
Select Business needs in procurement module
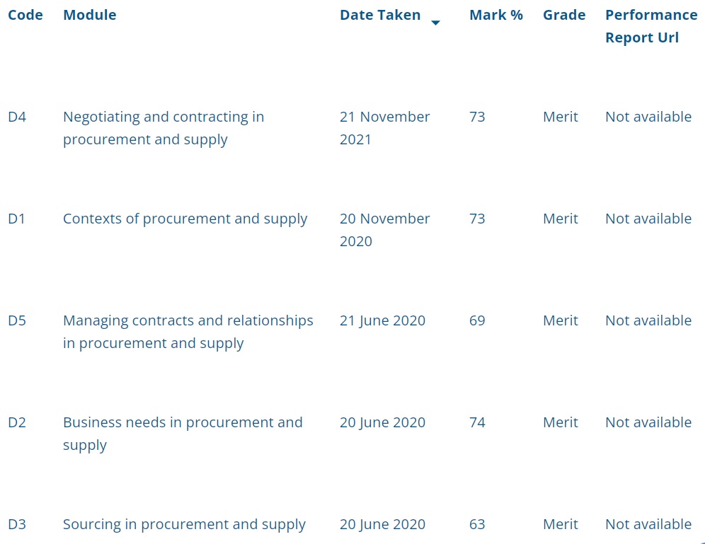coord(183,434)
